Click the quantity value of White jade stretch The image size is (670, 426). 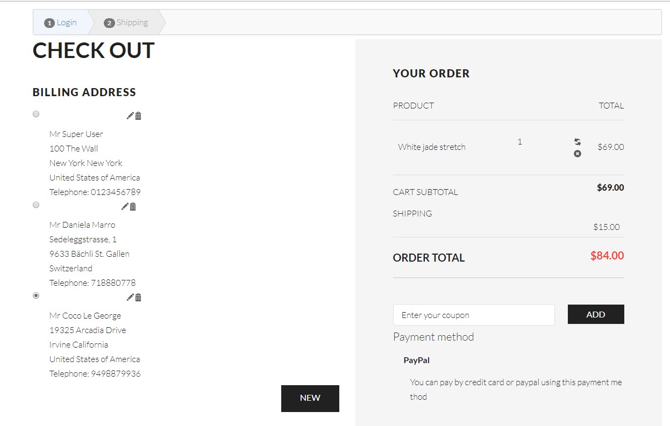tap(519, 142)
